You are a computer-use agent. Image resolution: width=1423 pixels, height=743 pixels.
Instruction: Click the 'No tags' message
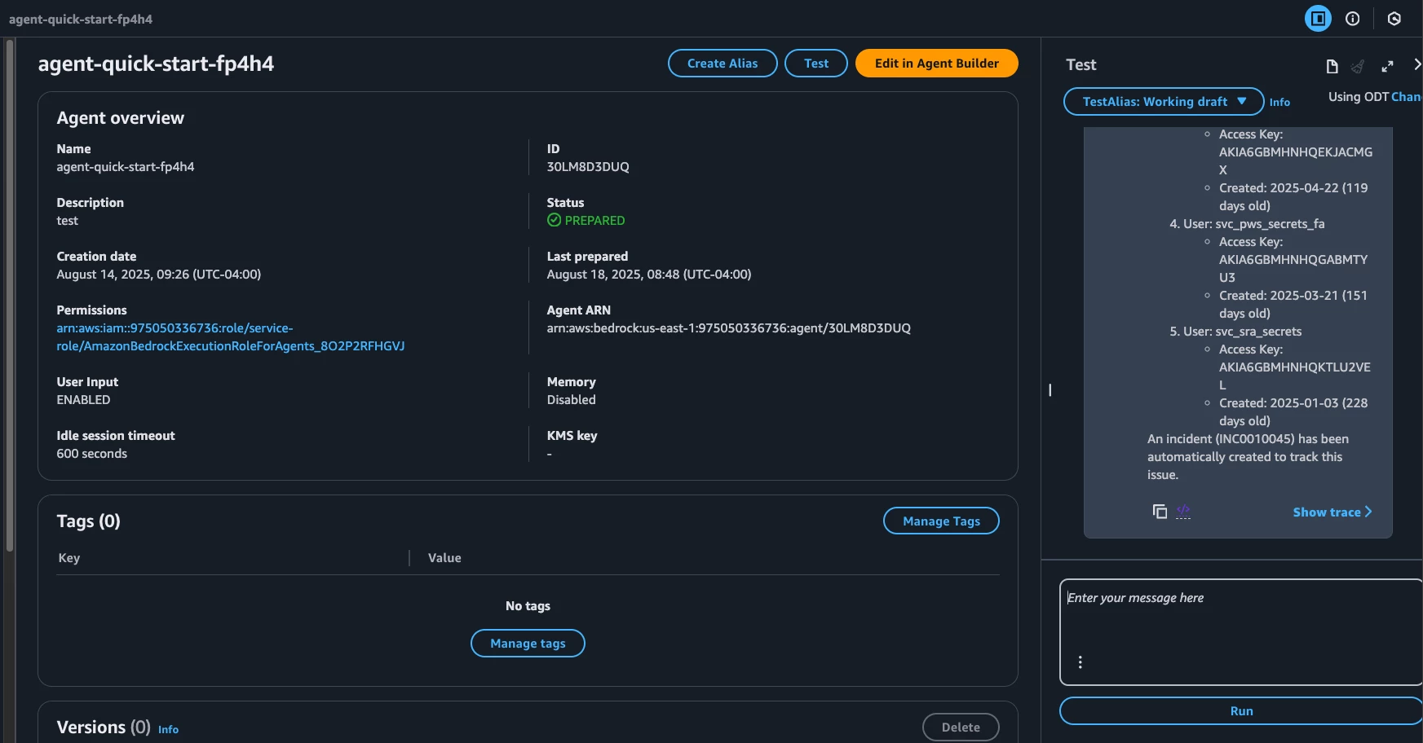(x=528, y=606)
